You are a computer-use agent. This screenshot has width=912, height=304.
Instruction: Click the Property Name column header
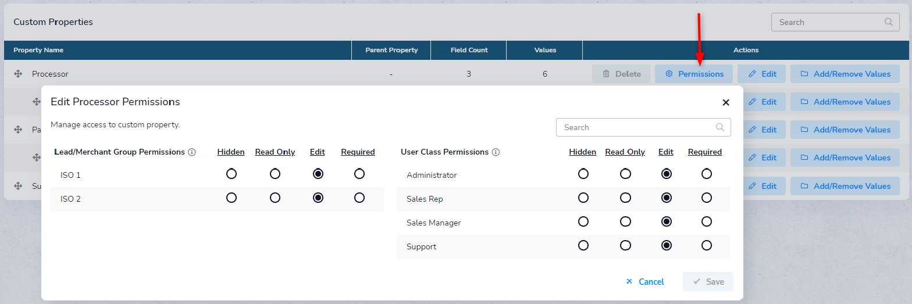point(38,50)
